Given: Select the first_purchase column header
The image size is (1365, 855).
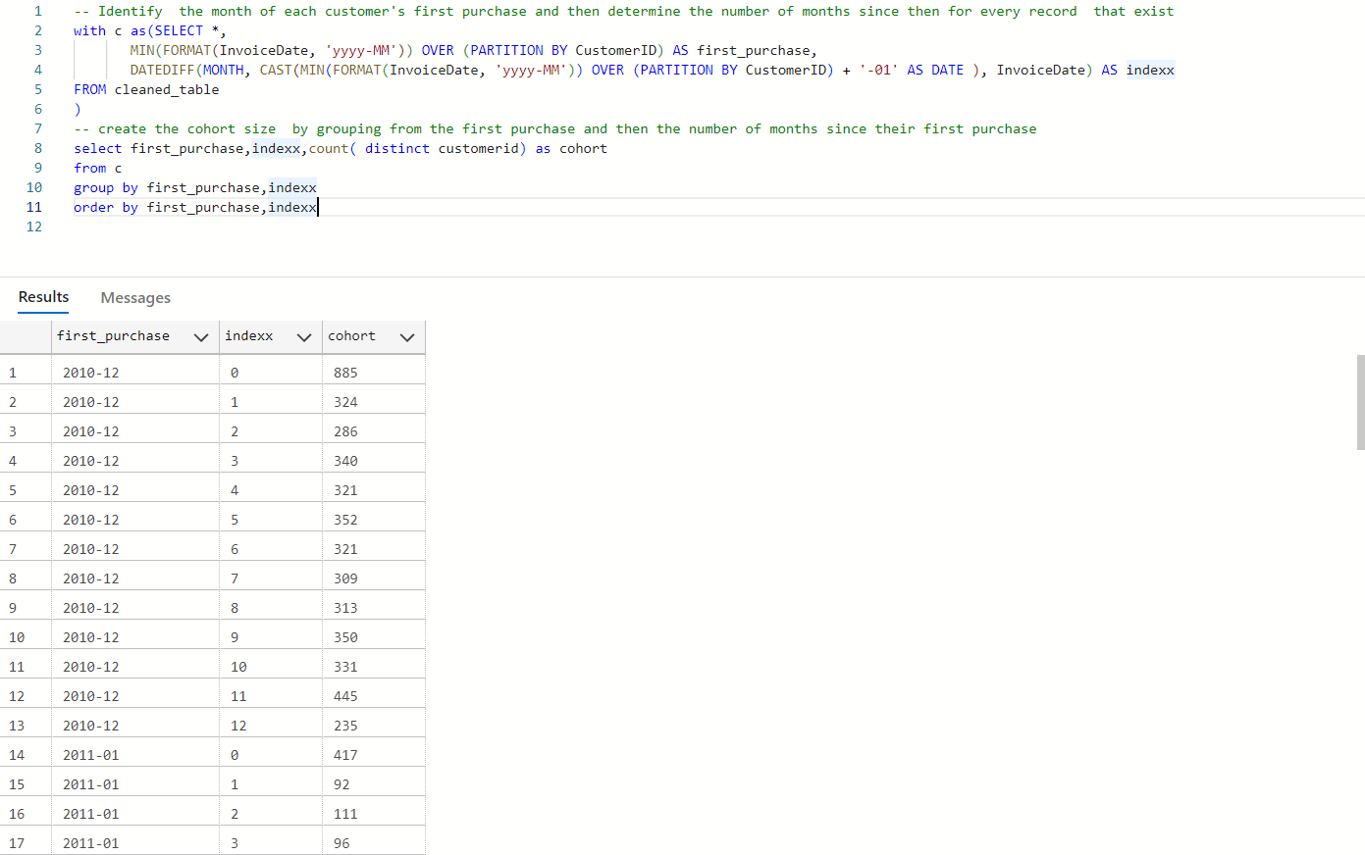Looking at the screenshot, I should point(113,336).
